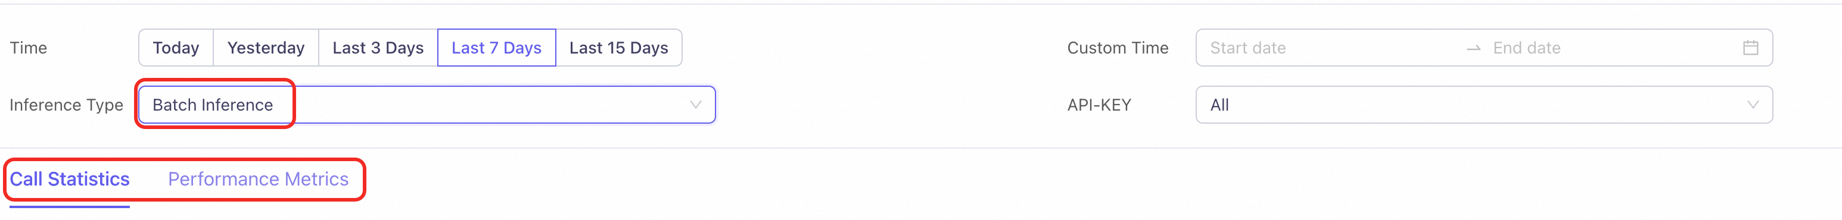Click the arrow separating Start and End date
The height and width of the screenshot is (220, 1842).
1473,49
